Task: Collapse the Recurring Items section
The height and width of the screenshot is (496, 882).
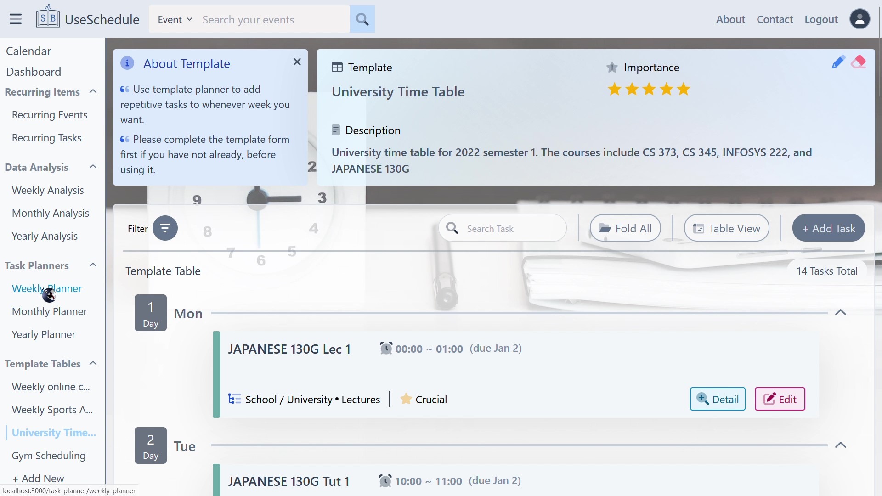Action: [93, 91]
